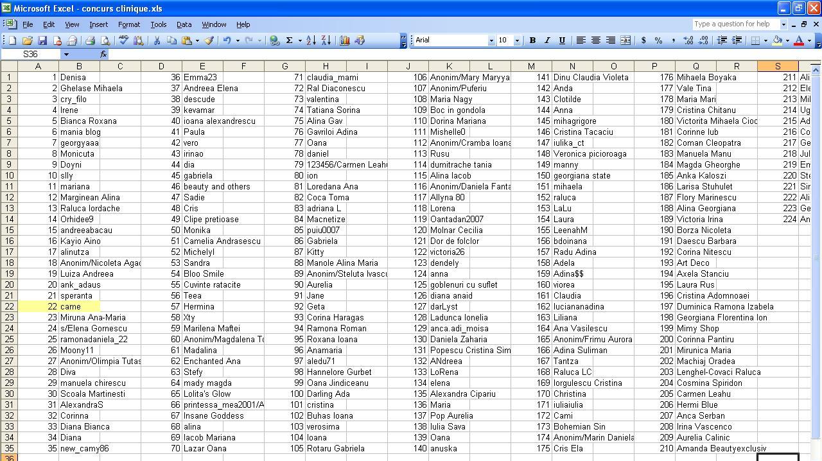
Task: Apply Currency style format
Action: [643, 40]
